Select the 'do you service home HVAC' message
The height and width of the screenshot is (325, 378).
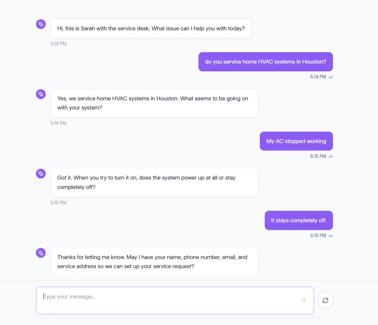click(265, 62)
